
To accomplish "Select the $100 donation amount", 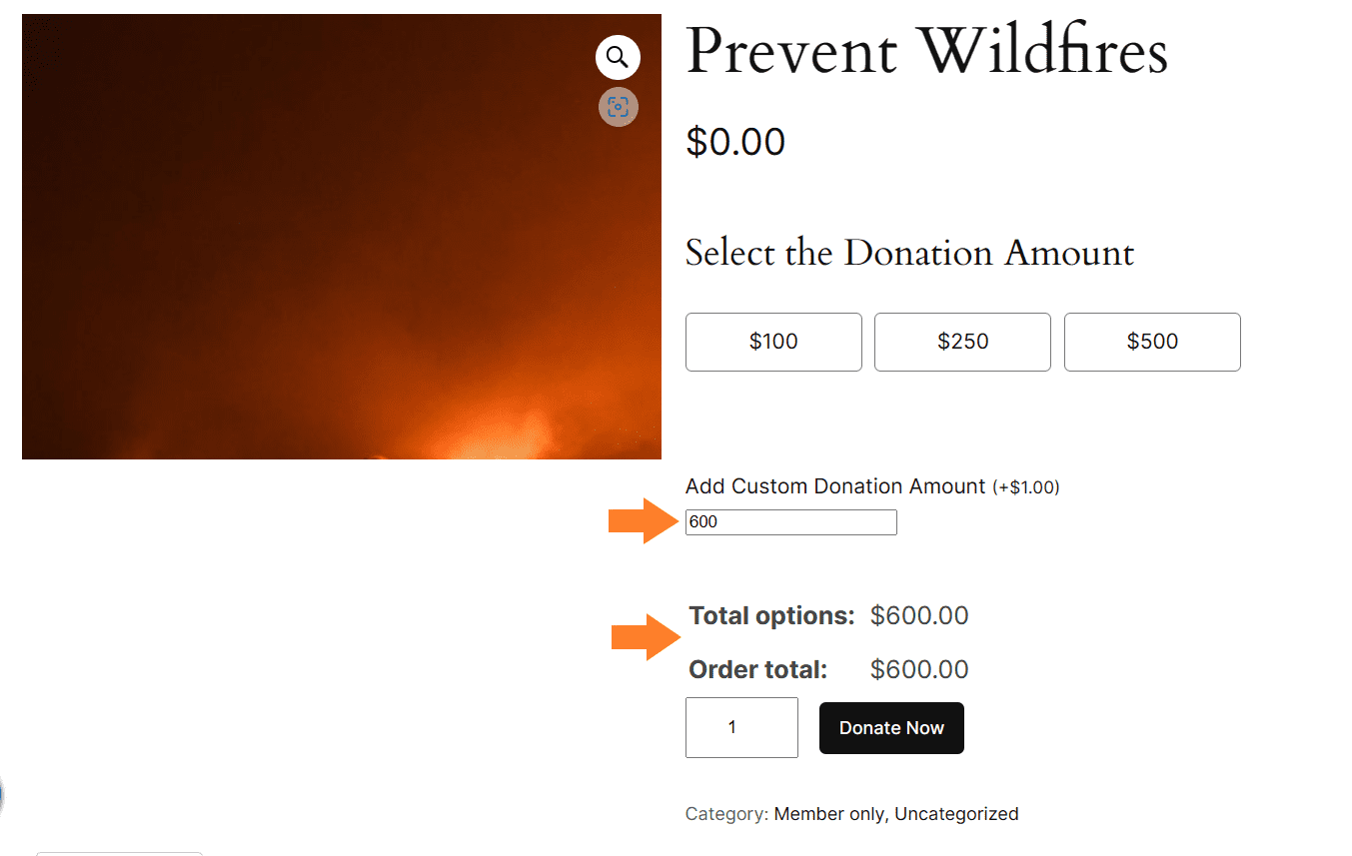I will [773, 342].
